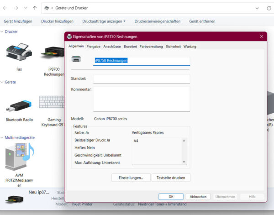Click the Abbrechen button

pyautogui.click(x=198, y=197)
